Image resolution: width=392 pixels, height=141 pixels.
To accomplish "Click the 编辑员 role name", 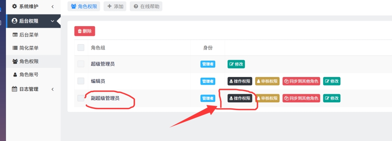I will tap(98, 81).
